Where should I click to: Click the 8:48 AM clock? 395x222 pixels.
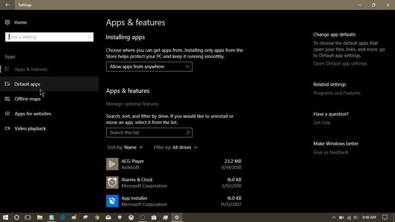point(369,217)
